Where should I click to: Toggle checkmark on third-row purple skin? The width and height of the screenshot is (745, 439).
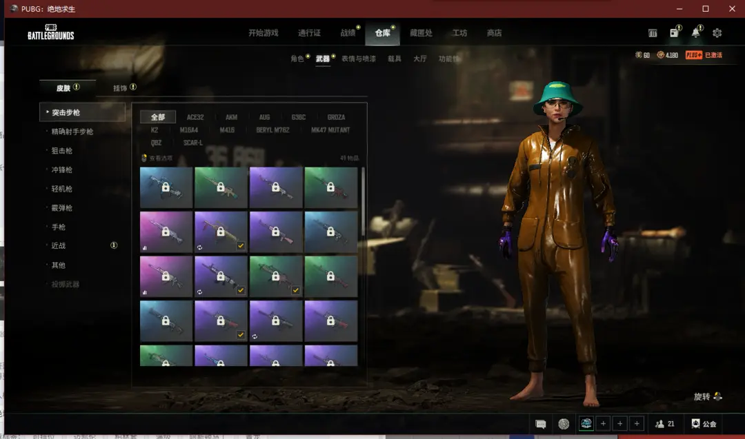pos(241,290)
